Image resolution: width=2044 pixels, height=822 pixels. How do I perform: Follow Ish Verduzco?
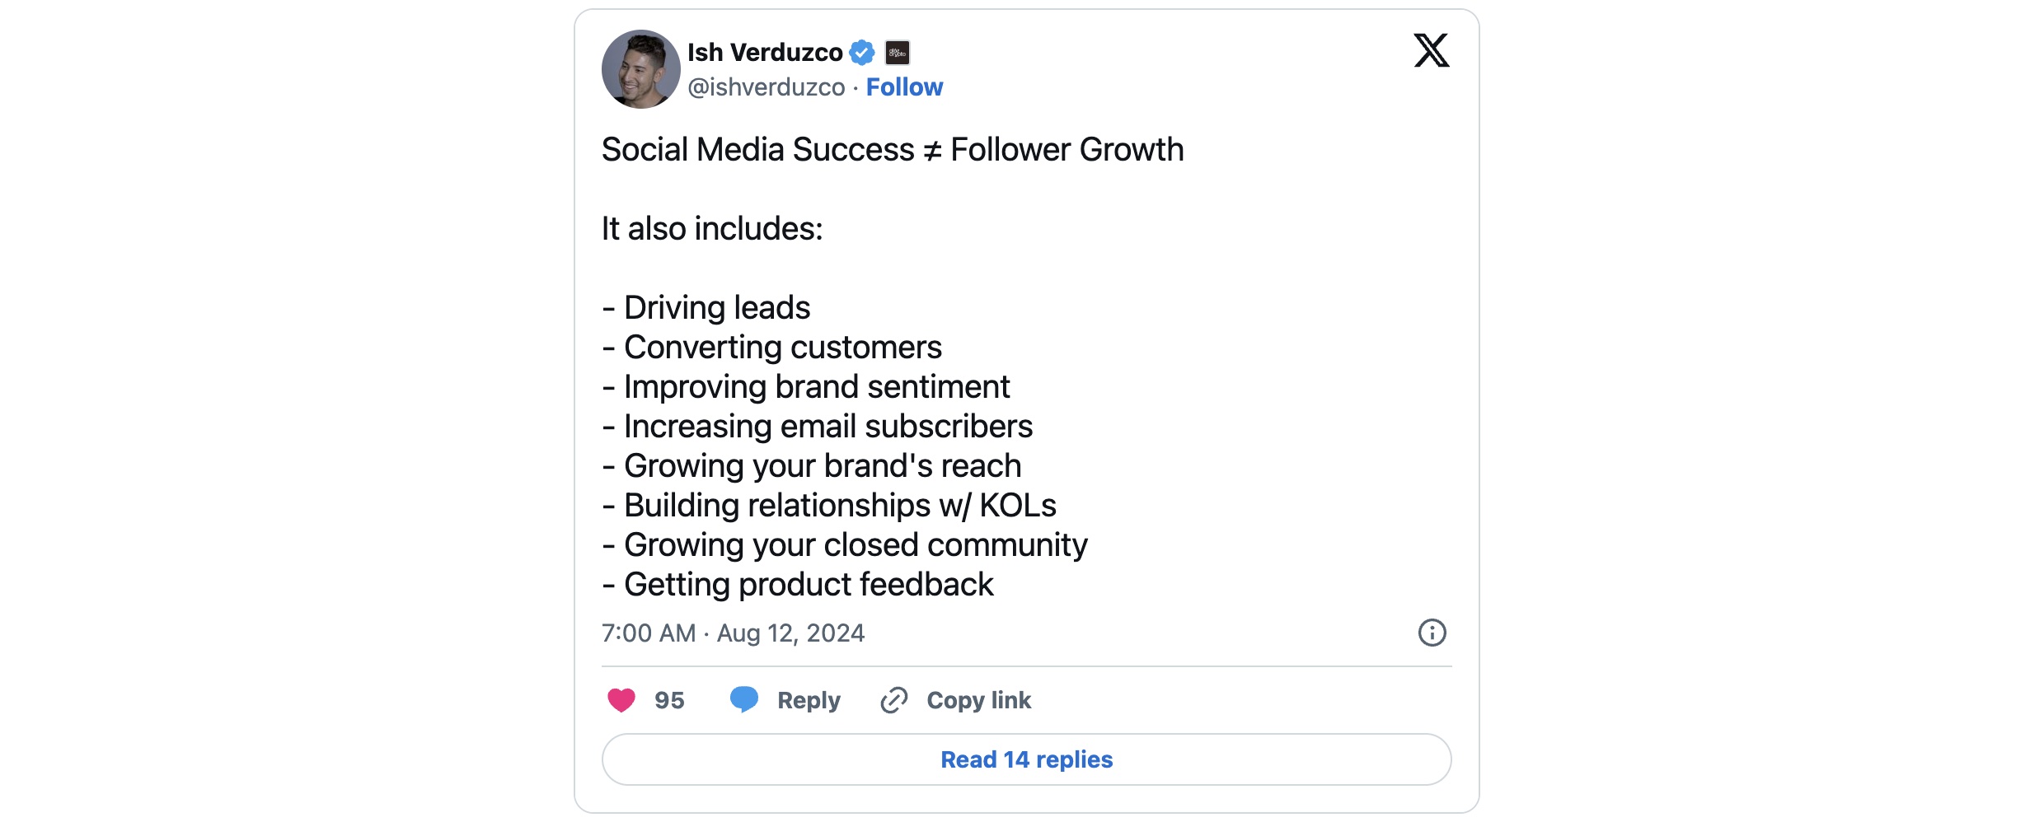904,87
